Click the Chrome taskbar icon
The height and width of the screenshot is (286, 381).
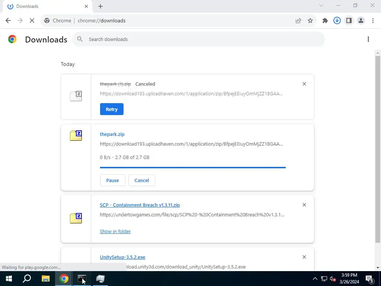click(64, 279)
